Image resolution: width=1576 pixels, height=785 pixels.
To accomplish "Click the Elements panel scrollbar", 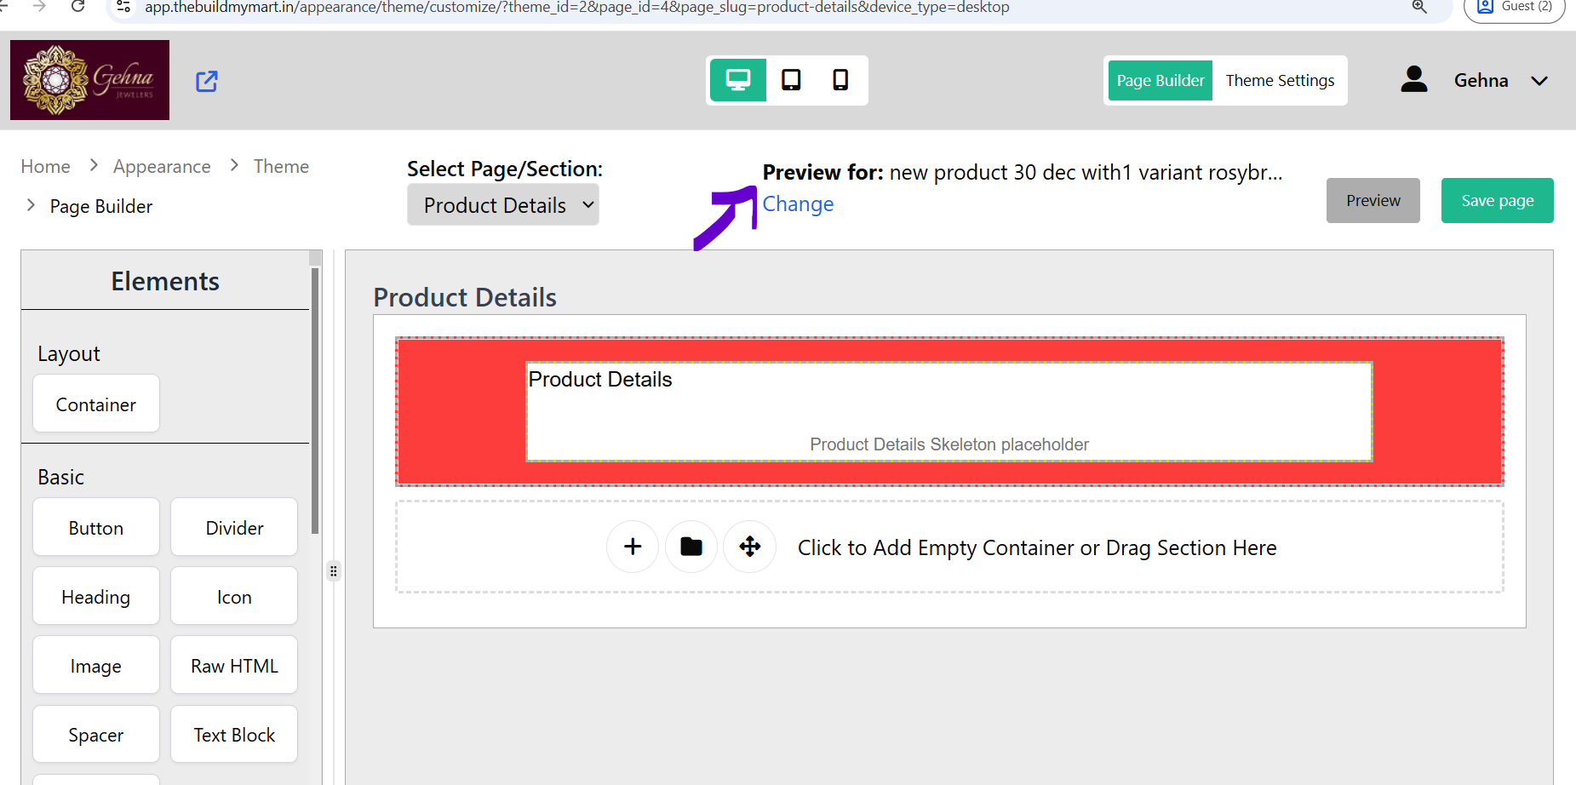I will coord(315,400).
